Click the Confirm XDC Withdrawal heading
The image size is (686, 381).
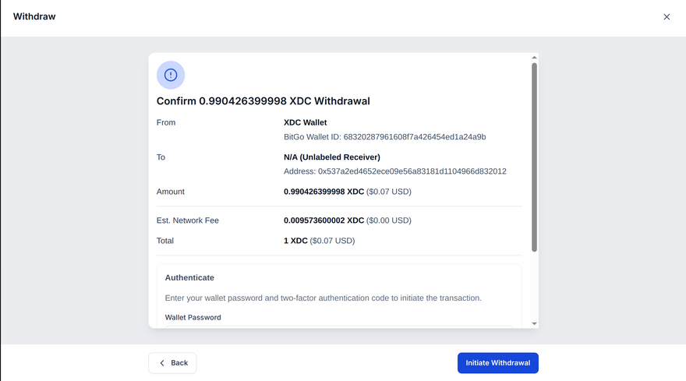click(x=263, y=101)
